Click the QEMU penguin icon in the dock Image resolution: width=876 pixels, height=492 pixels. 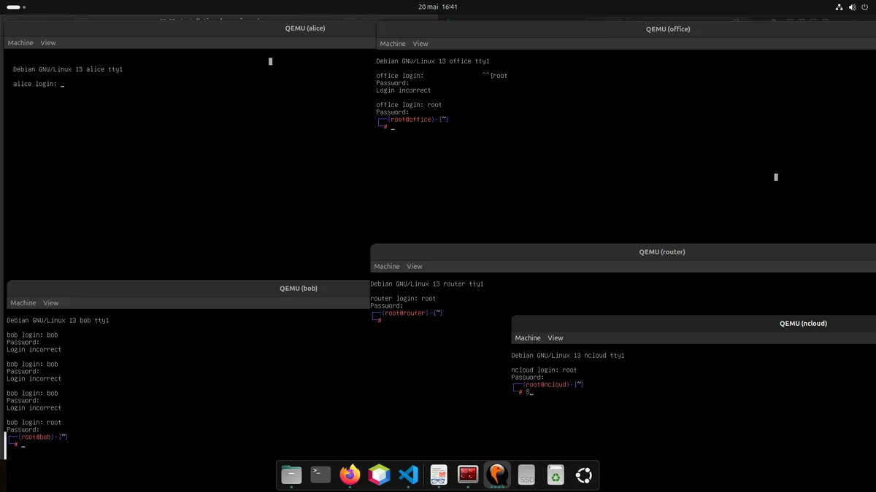[497, 475]
